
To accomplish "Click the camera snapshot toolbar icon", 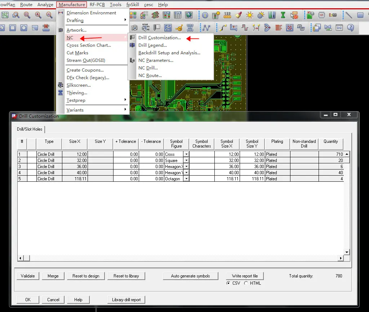I will (x=134, y=28).
